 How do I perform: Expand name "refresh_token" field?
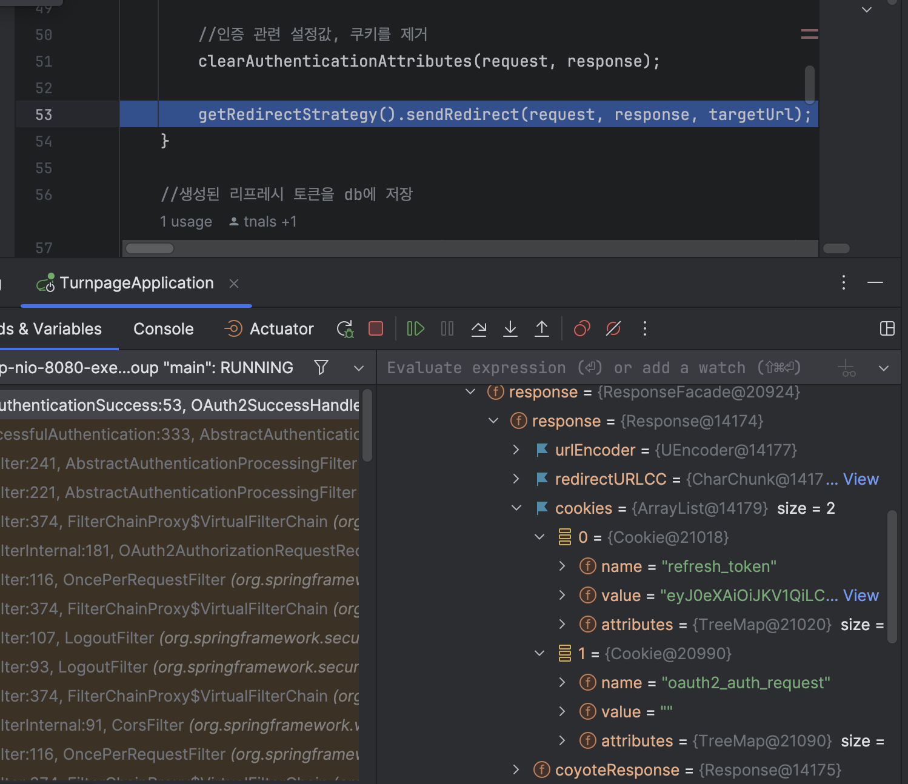(562, 566)
